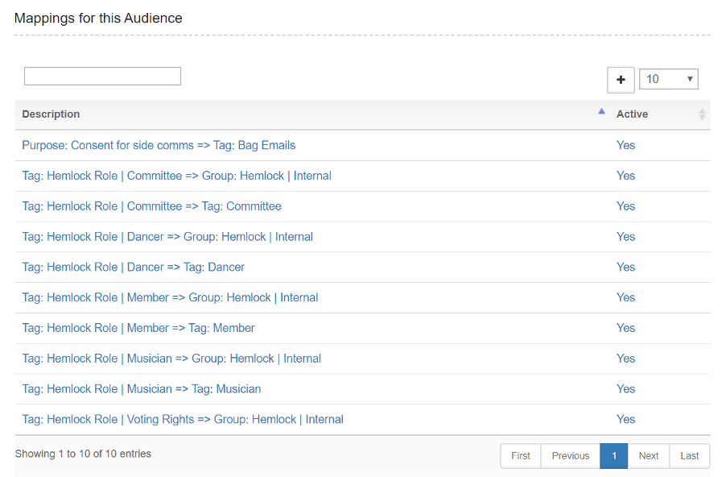Image resolution: width=726 pixels, height=477 pixels.
Task: Click the Previous pagination button
Action: [x=571, y=456]
